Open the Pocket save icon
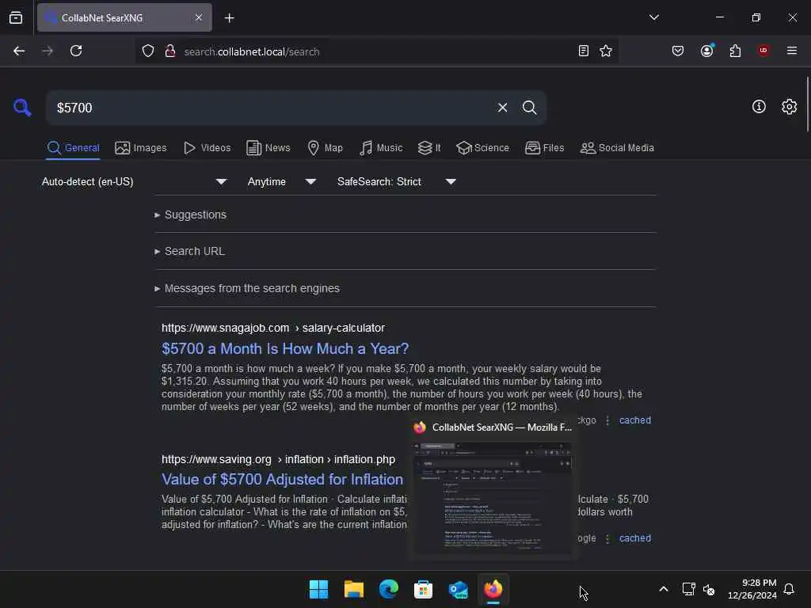Image resolution: width=811 pixels, height=608 pixels. [678, 51]
